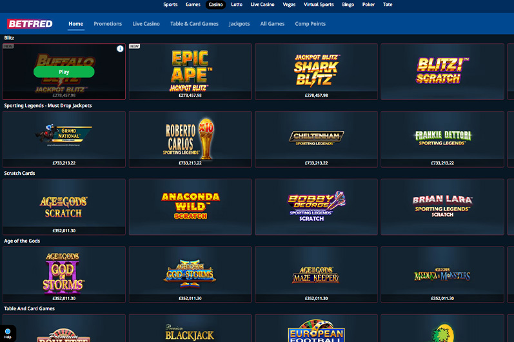Click £278,457.98 jackpot under Shark Blitz

point(317,96)
